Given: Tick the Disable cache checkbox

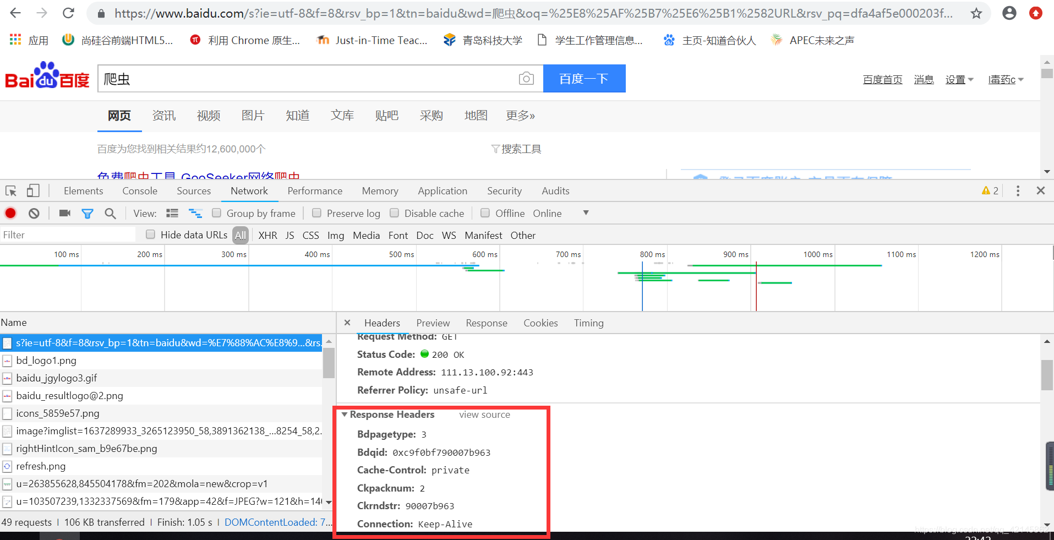Looking at the screenshot, I should (x=395, y=213).
